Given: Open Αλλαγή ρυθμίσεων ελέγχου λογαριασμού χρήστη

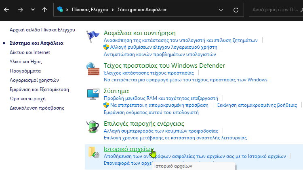Looking at the screenshot, I should point(164,47).
